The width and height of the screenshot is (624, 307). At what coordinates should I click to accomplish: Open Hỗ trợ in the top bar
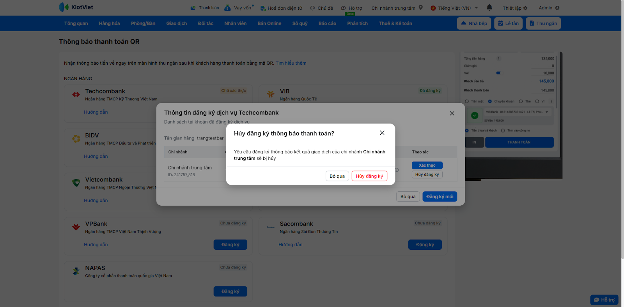[x=352, y=8]
